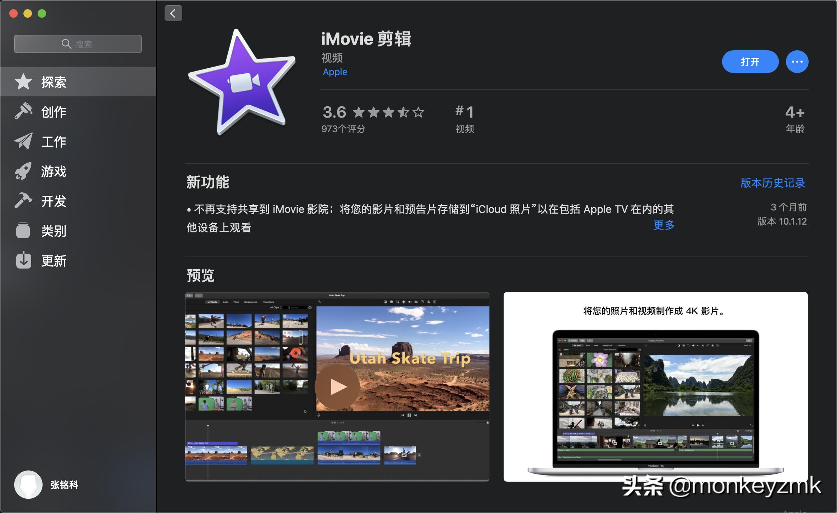Image resolution: width=837 pixels, height=513 pixels.
Task: Open the 张铭科 account profile
Action: tap(46, 485)
